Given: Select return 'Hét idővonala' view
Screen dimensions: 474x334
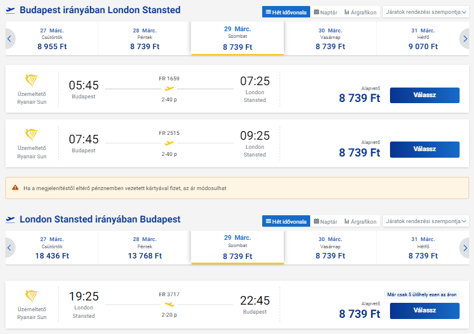Looking at the screenshot, I should point(286,221).
